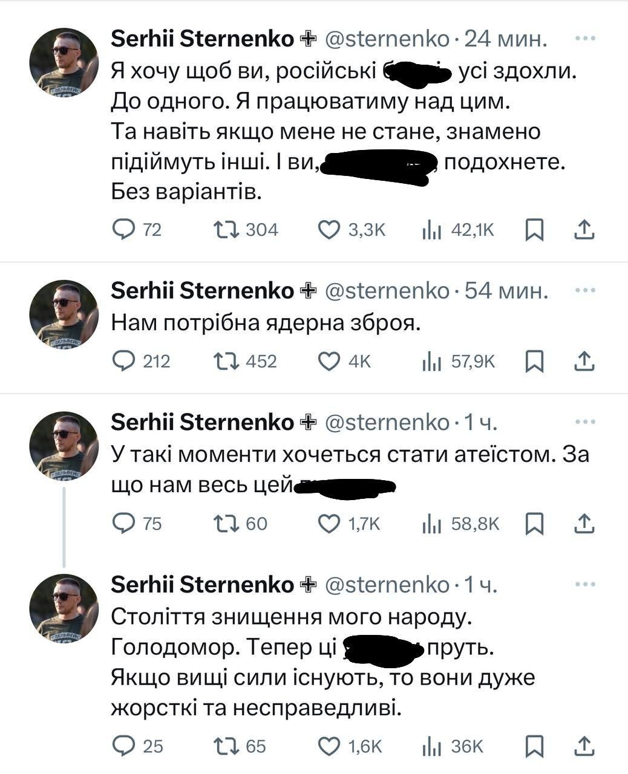Image resolution: width=628 pixels, height=774 pixels.
Task: Like the tweet with 3,3K likes
Action: click(329, 230)
